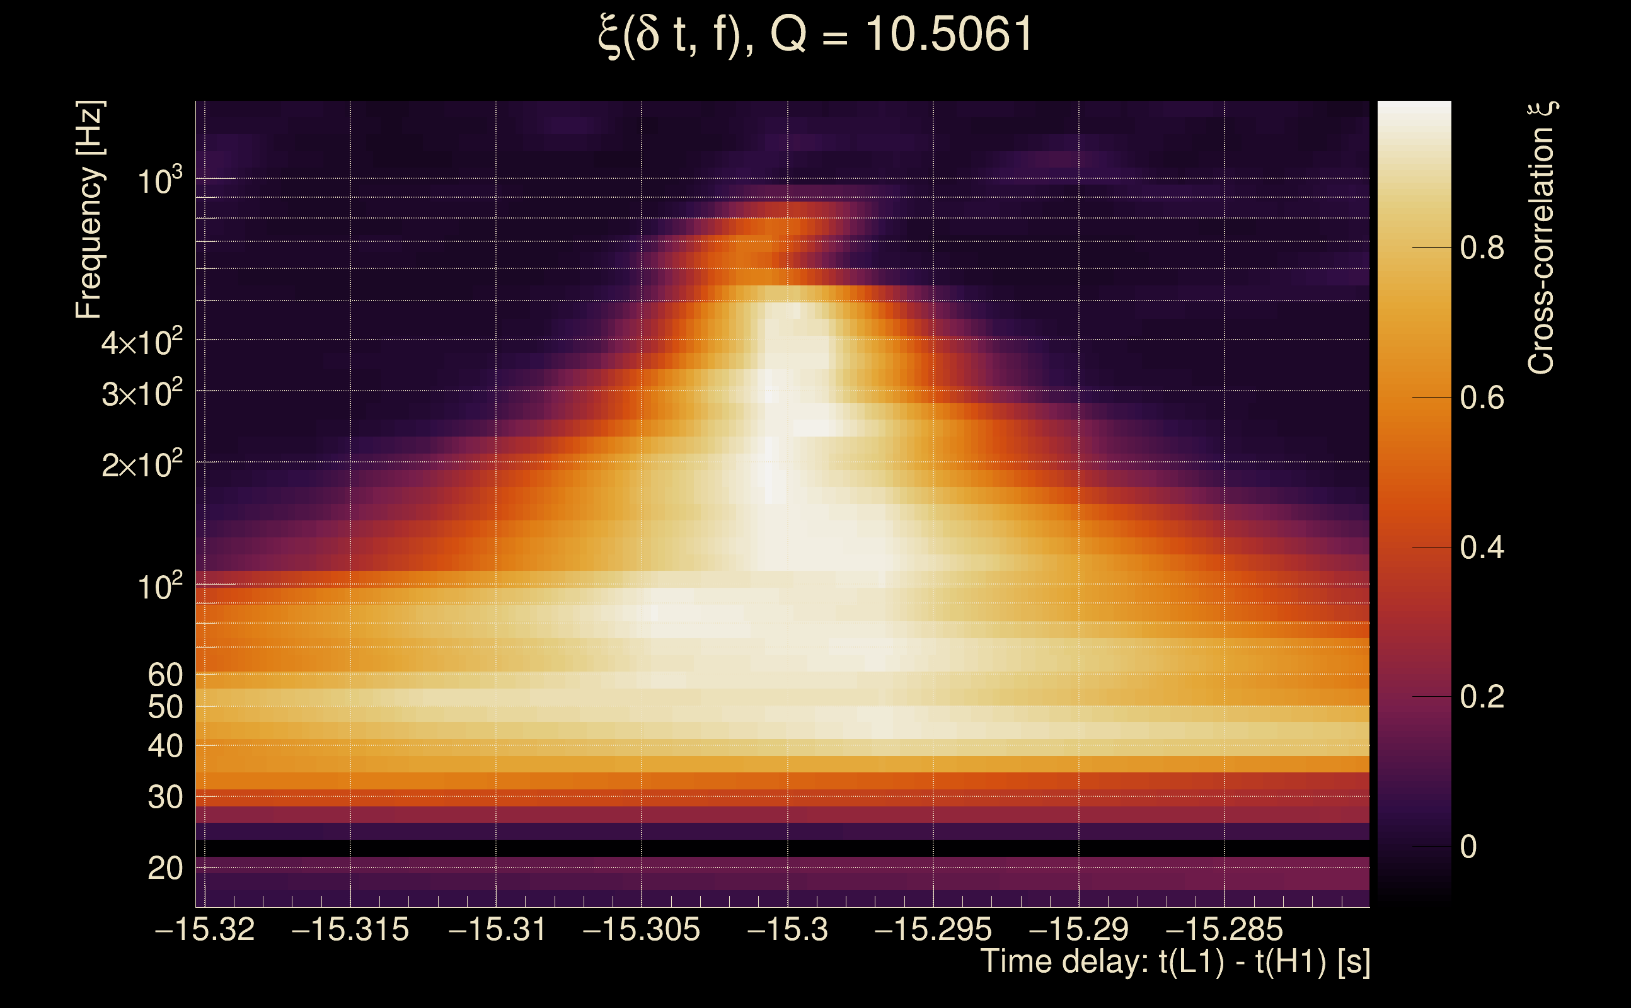The width and height of the screenshot is (1631, 1008).
Task: Click the -15.295 x-axis tick label
Action: point(933,929)
